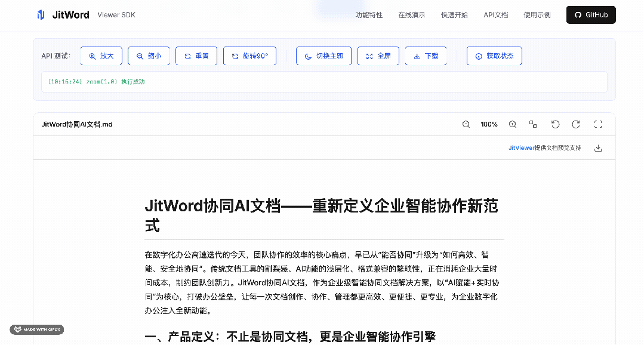Click the zoom in magnifier in viewer toolbar
The image size is (644, 345).
(512, 124)
